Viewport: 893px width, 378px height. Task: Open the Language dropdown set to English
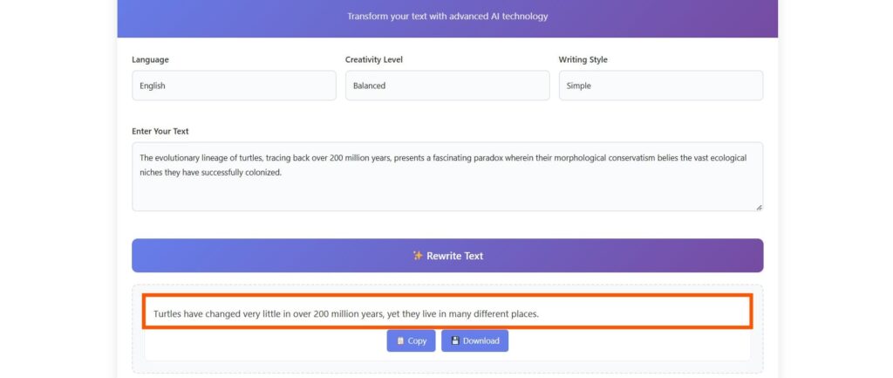click(x=234, y=86)
